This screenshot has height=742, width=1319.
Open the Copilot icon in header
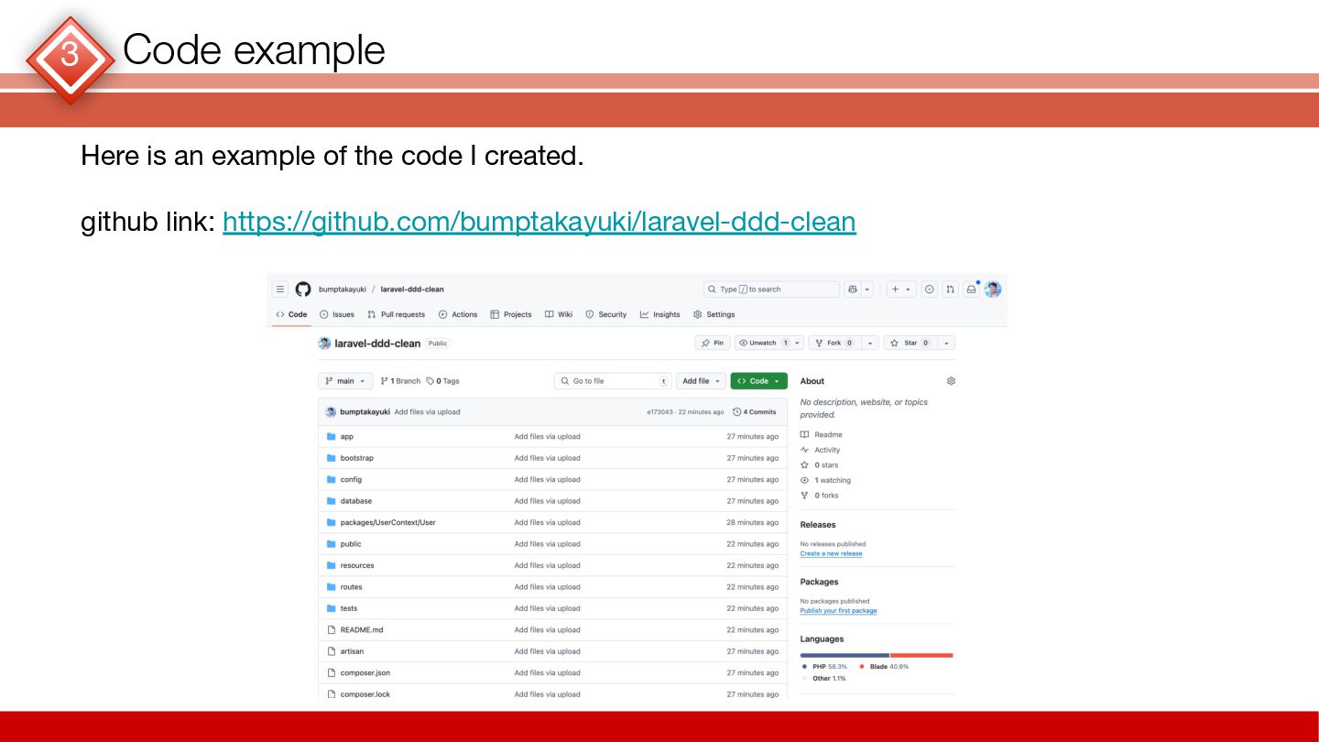(853, 289)
